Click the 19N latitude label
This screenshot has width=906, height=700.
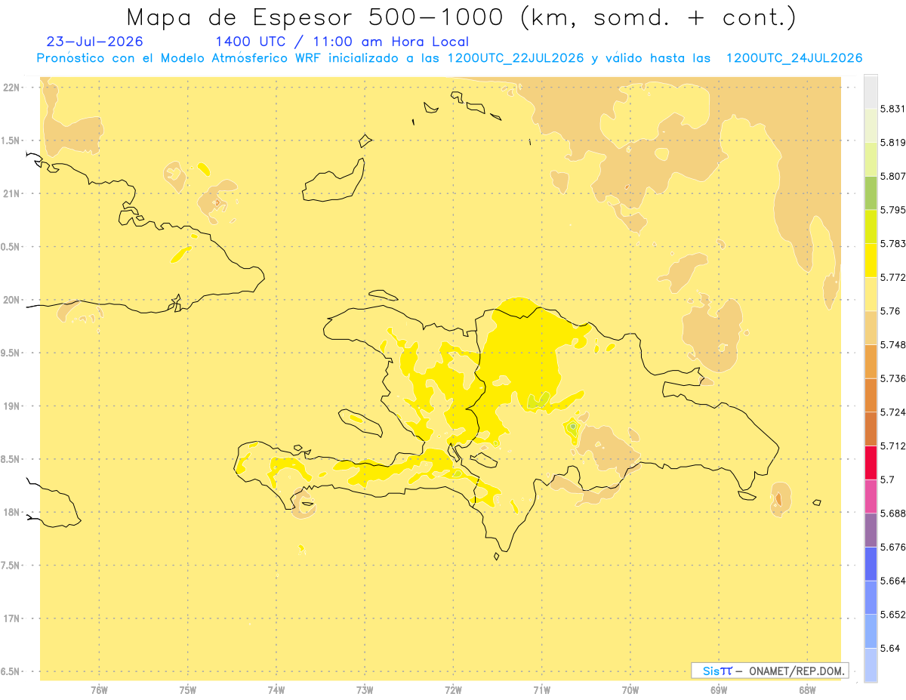(12, 406)
